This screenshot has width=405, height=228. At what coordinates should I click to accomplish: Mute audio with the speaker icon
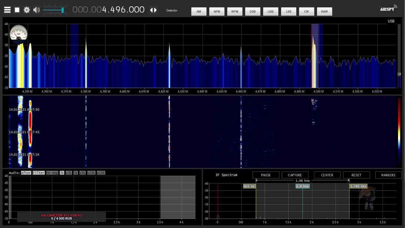36,10
